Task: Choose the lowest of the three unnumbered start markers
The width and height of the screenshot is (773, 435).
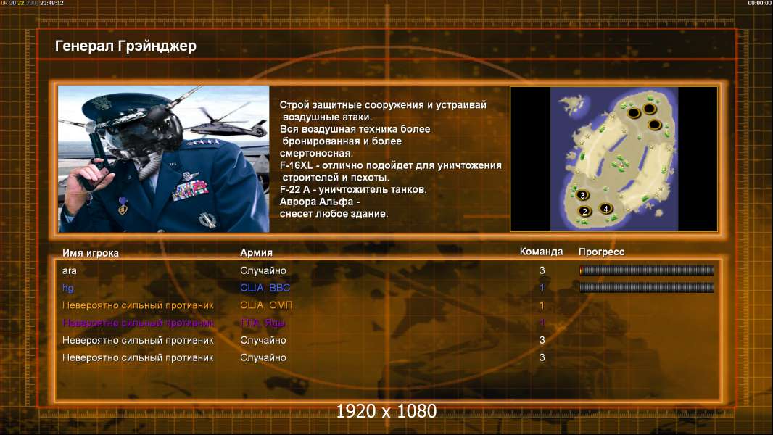Action: 655,124
